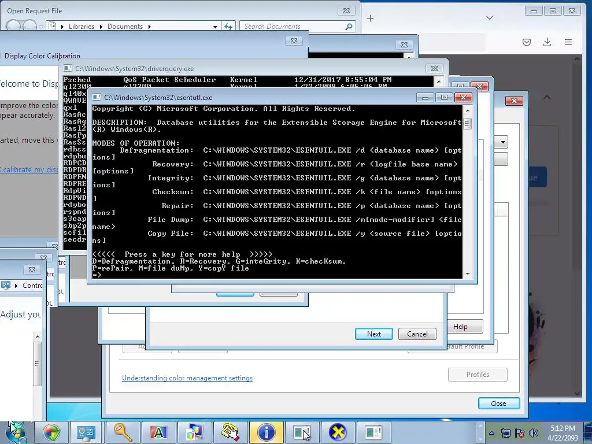This screenshot has height=444, width=592.
Task: Open the gold key taskbar icon
Action: 123,432
